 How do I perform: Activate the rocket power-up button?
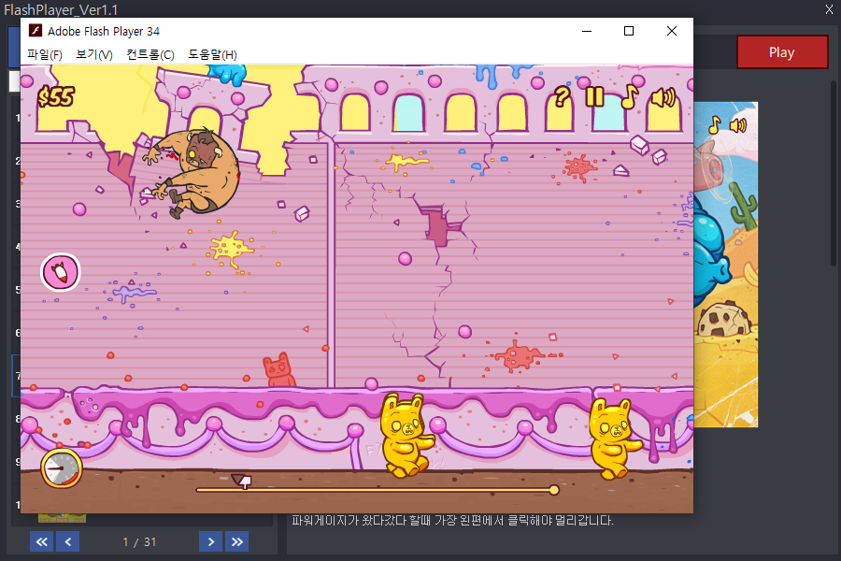tap(60, 272)
